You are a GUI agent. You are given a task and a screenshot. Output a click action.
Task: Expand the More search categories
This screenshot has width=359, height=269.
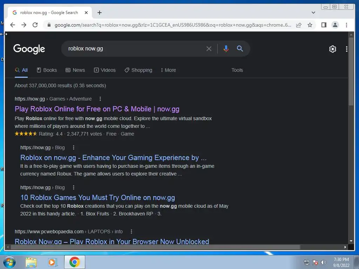(x=169, y=70)
